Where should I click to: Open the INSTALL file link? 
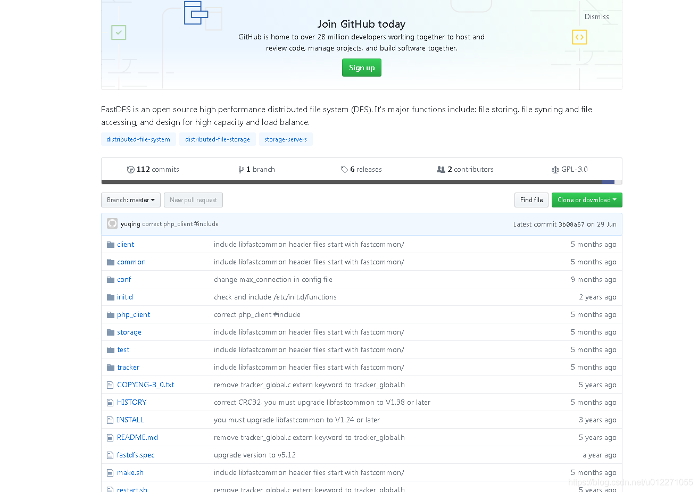(130, 420)
